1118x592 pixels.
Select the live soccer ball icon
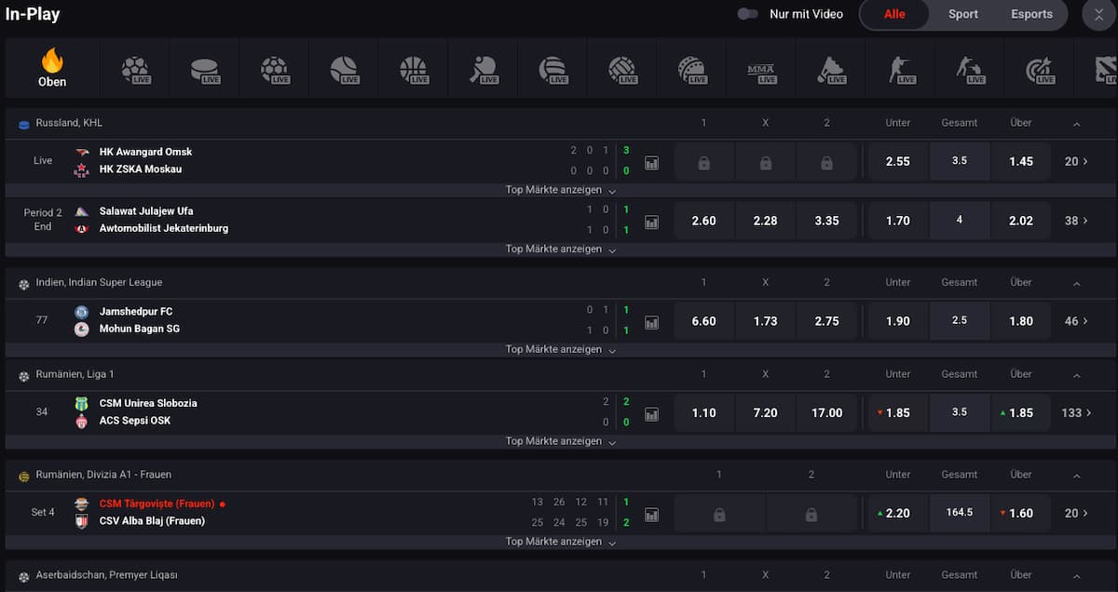135,70
